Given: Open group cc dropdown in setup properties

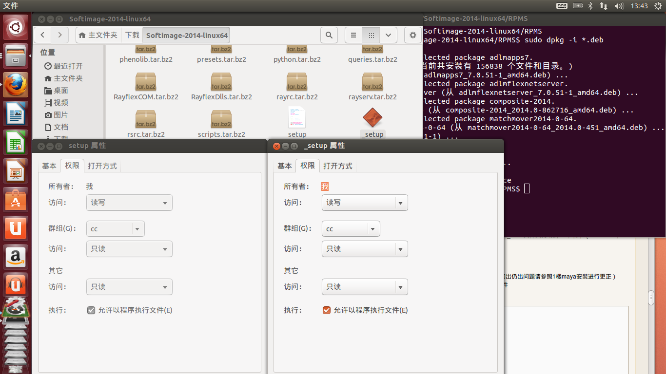Looking at the screenshot, I should (x=115, y=229).
